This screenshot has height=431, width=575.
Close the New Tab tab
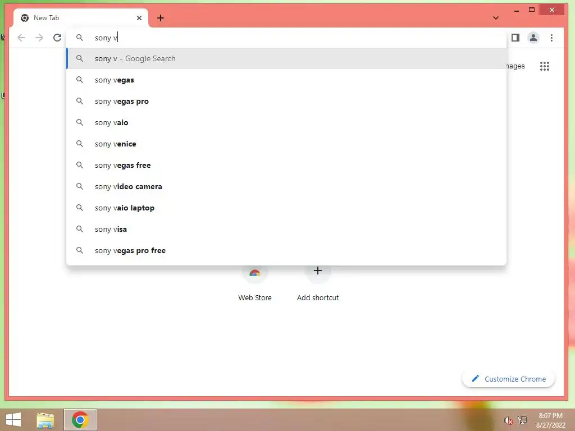(x=139, y=18)
